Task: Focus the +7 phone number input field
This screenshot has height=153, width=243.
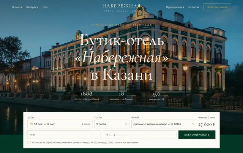Action: point(140,134)
